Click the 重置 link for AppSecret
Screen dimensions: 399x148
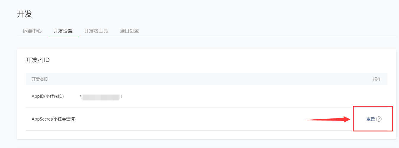pyautogui.click(x=371, y=119)
